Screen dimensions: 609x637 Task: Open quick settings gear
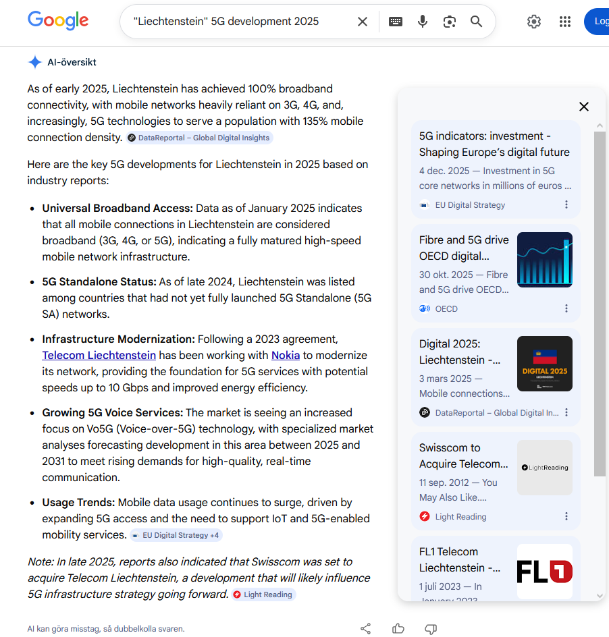pyautogui.click(x=534, y=22)
